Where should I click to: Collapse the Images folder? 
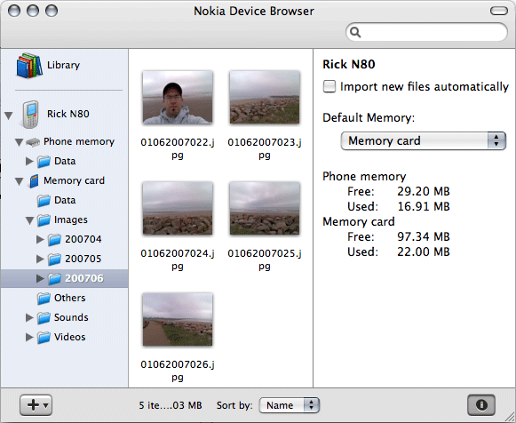(30, 220)
